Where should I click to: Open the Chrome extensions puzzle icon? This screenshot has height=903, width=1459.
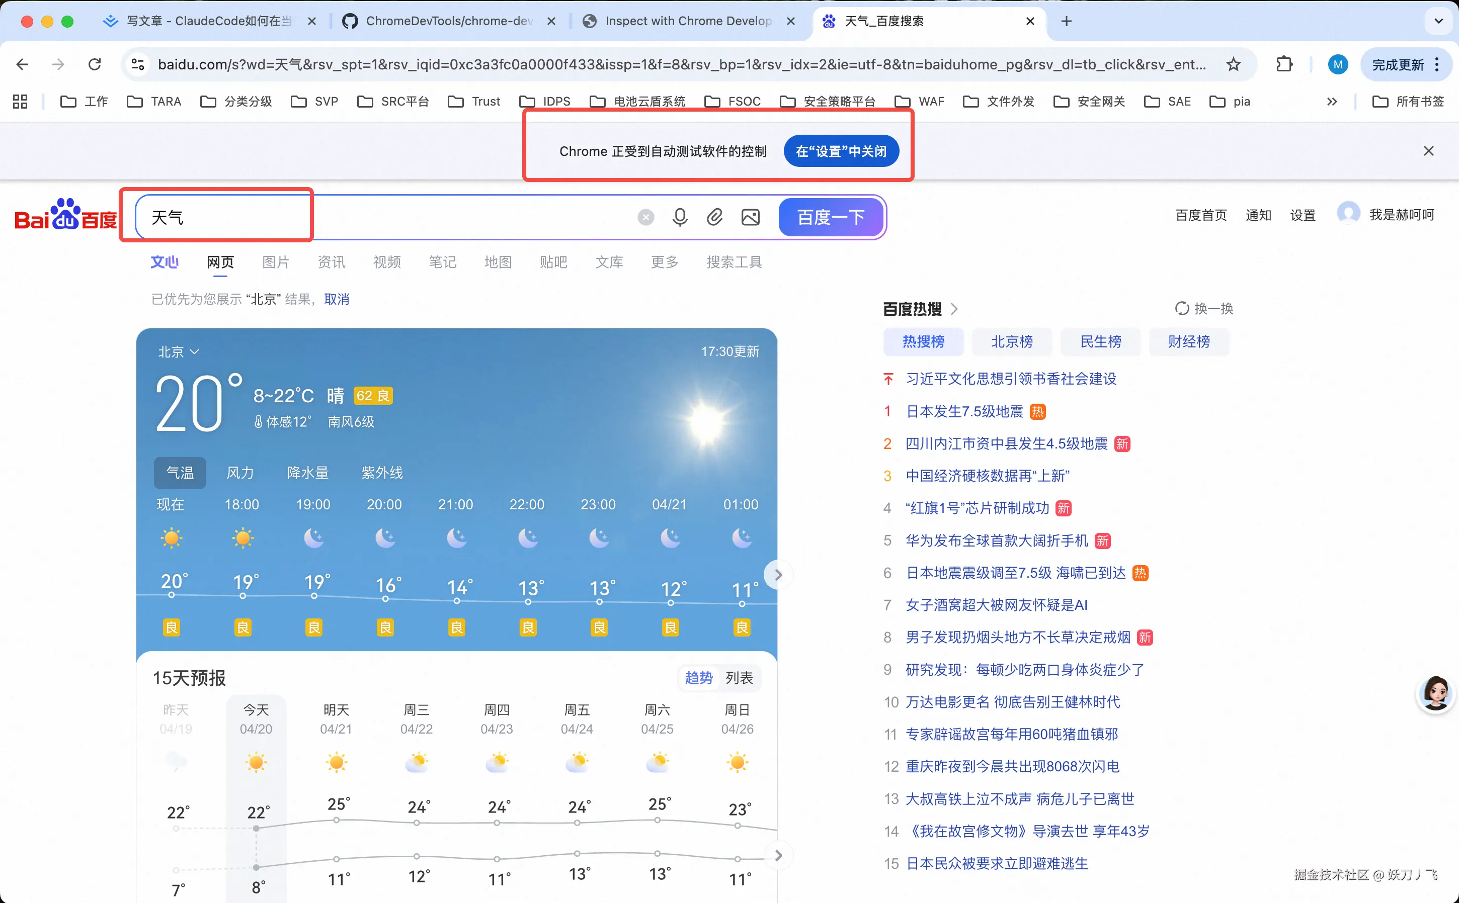[1284, 64]
